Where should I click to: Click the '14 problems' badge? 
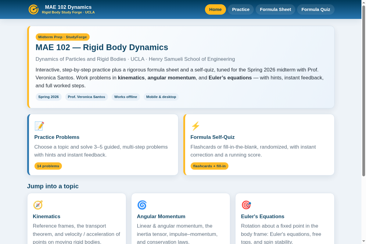click(48, 166)
